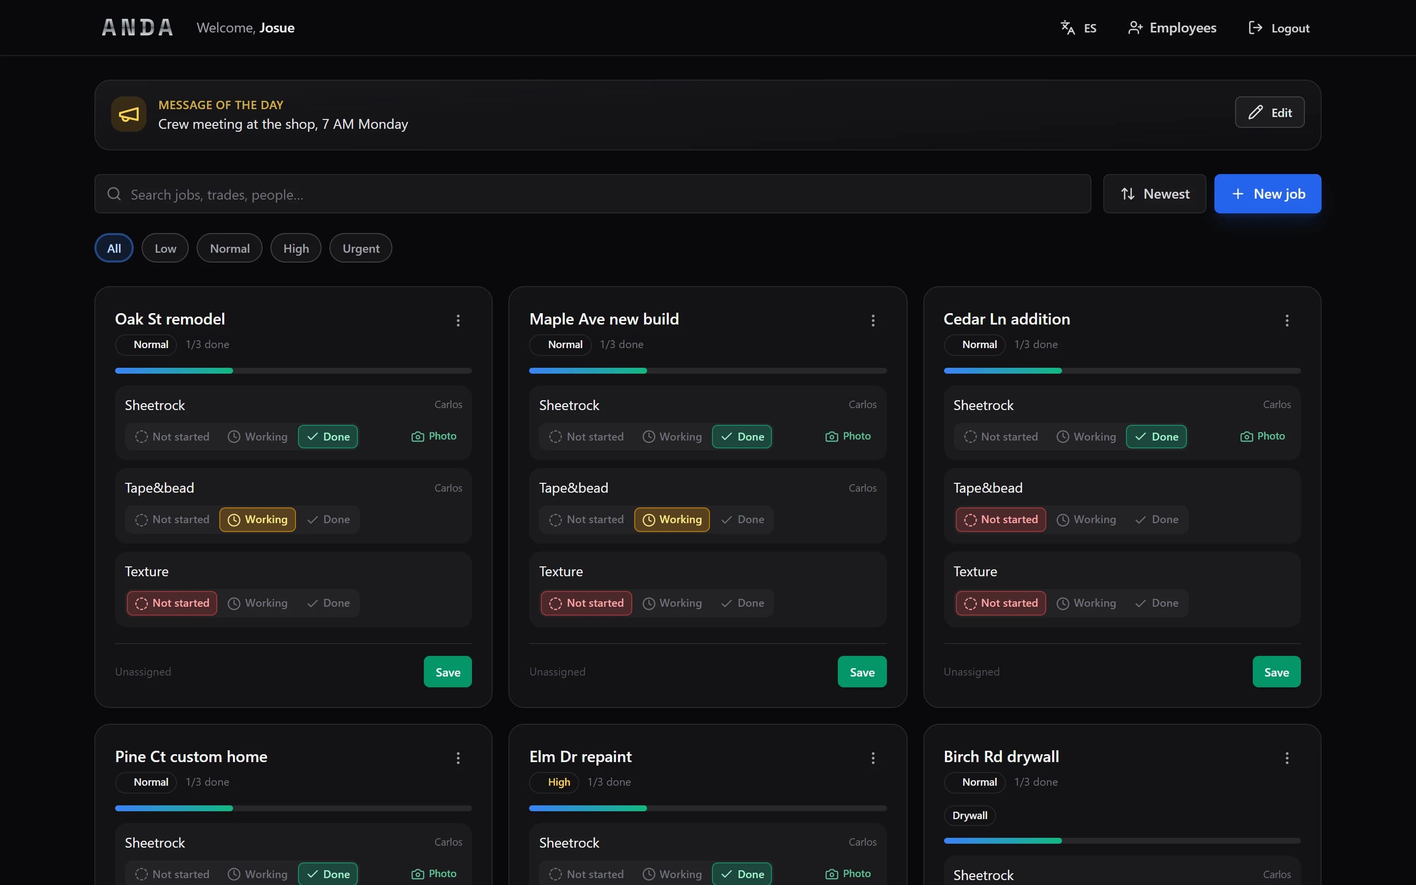Click the High priority badge on Elm Dr repaint
This screenshot has width=1416, height=885.
pos(554,783)
